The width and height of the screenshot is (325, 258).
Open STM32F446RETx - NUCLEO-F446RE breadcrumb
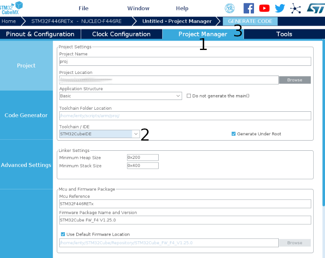(77, 21)
